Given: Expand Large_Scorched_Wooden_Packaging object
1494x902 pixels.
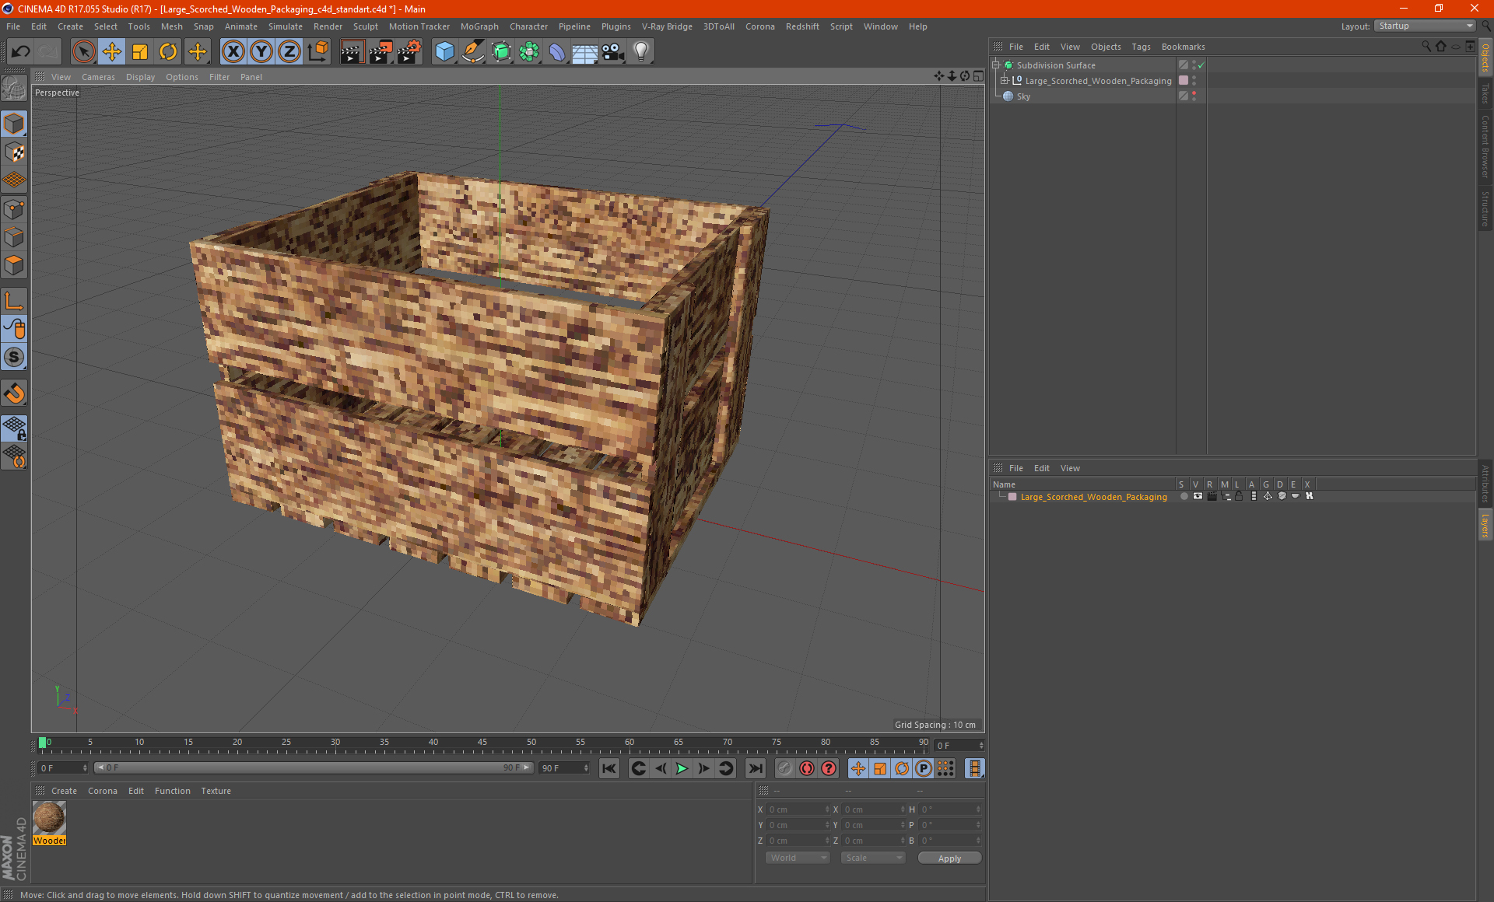Looking at the screenshot, I should pos(1005,81).
